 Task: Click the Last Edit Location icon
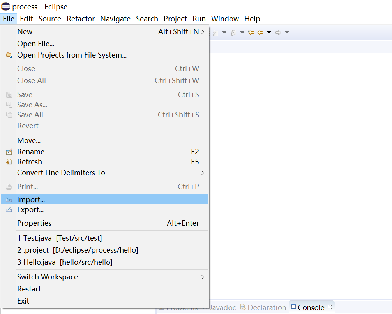(x=251, y=33)
